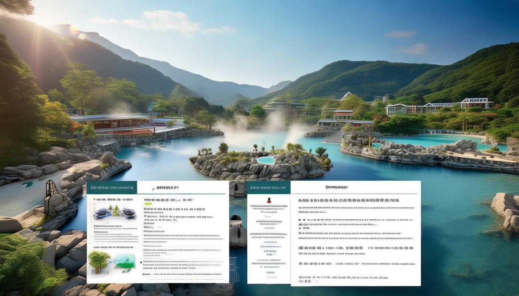Click the yellow-green highlighted tag in left page

(x=148, y=204)
